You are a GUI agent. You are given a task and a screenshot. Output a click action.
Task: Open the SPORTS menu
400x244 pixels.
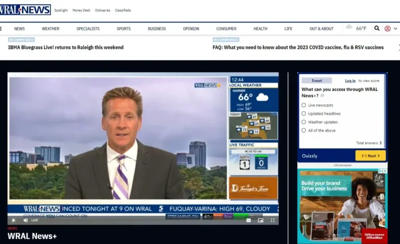pos(124,29)
